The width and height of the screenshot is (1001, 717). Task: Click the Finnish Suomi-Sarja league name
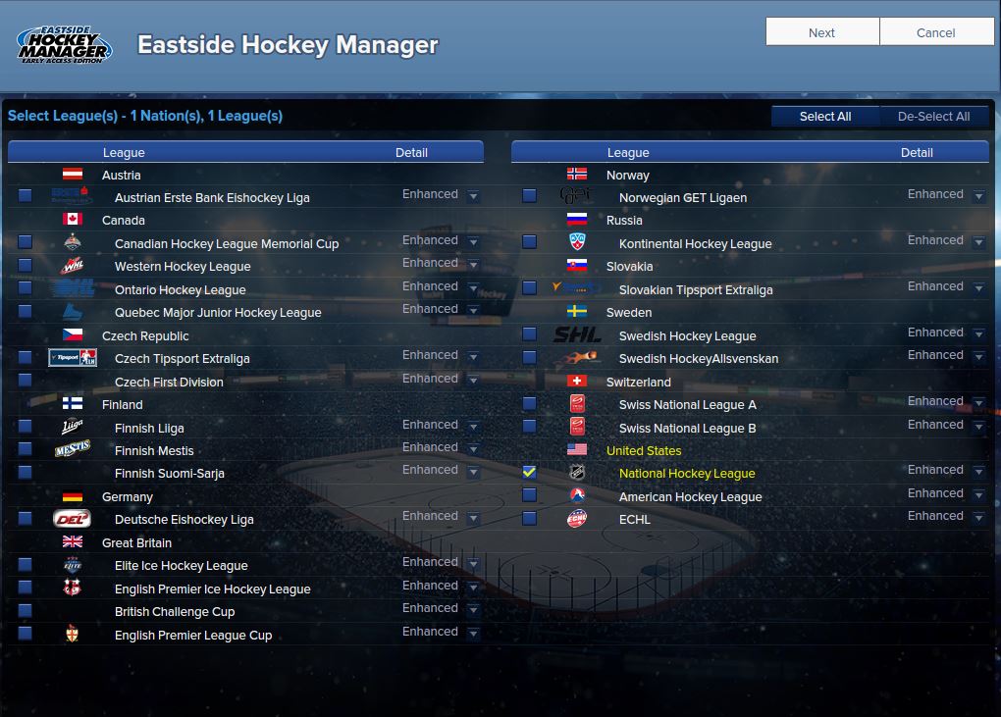[x=169, y=474]
